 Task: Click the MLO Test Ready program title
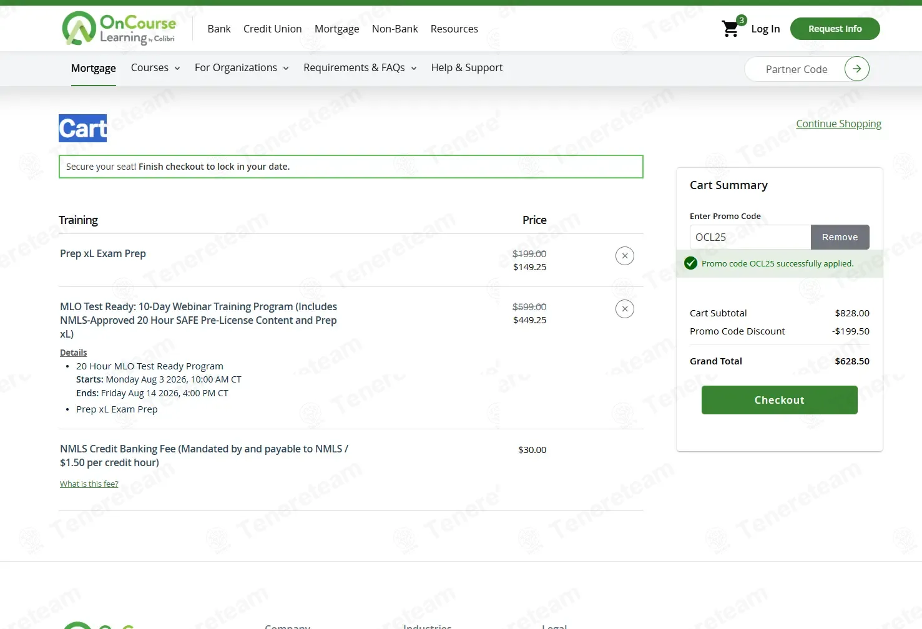click(x=199, y=320)
